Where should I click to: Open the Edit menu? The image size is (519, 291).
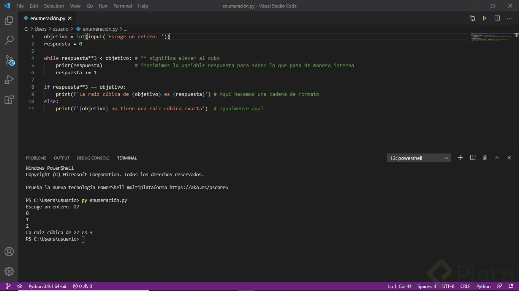coord(34,6)
